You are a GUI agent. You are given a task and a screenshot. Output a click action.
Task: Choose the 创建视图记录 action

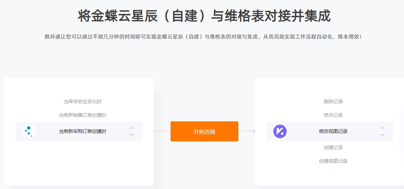pos(333,161)
